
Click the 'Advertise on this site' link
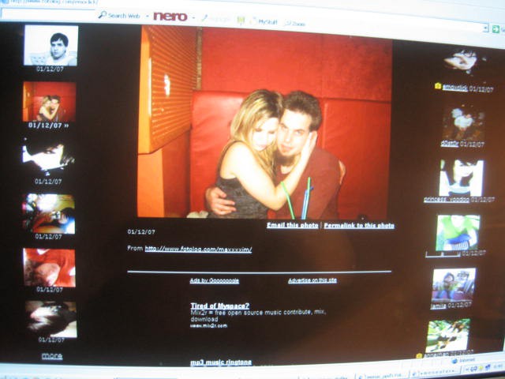pos(312,280)
